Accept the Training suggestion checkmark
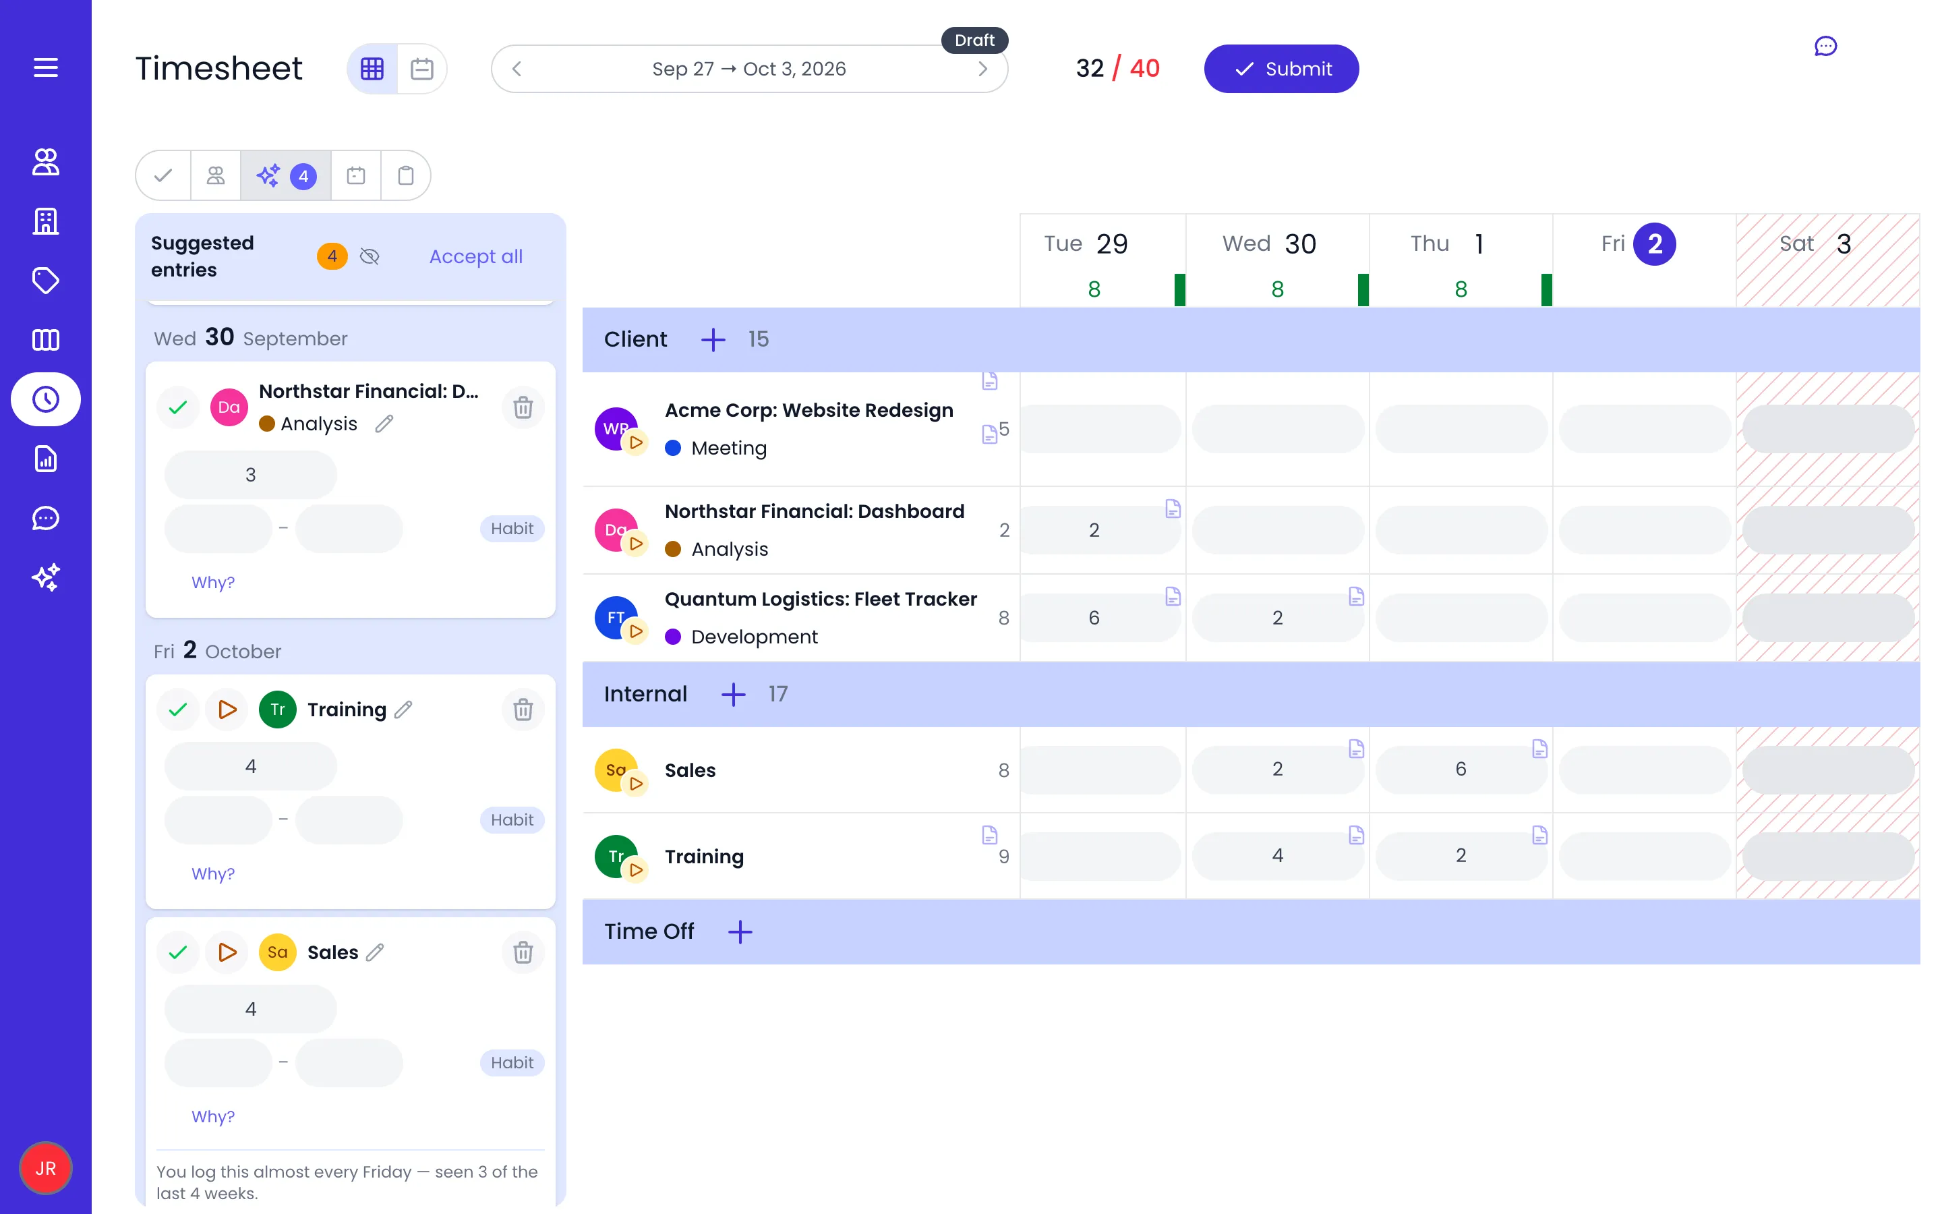The image size is (1942, 1214). point(178,709)
